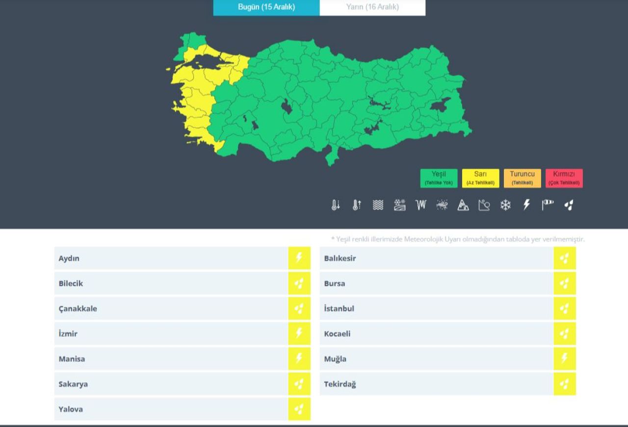Switch to the Yarın (16 Aralık) tab
The height and width of the screenshot is (427, 628).
[372, 7]
